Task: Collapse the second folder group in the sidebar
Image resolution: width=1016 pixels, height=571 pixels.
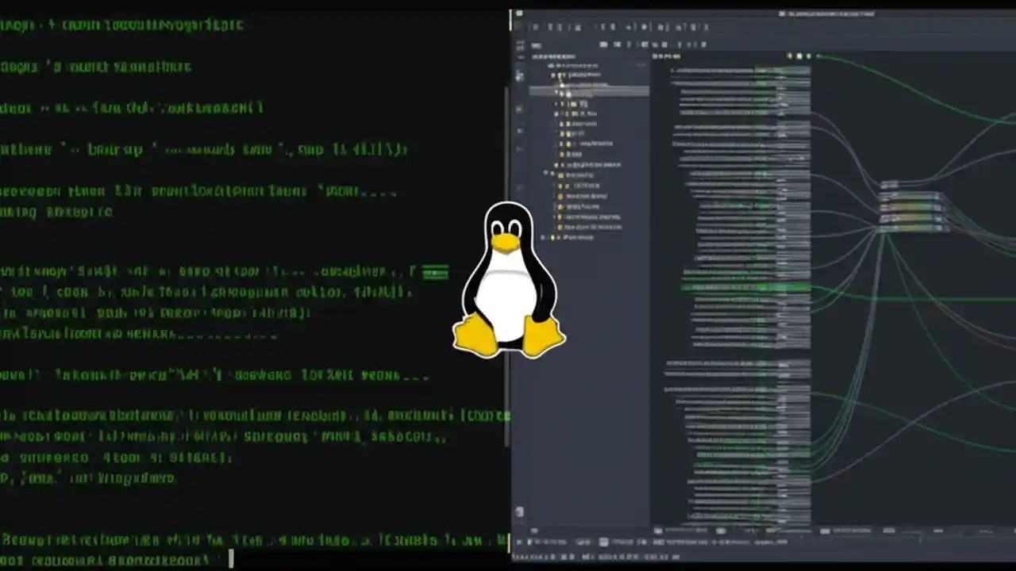Action: (x=545, y=174)
